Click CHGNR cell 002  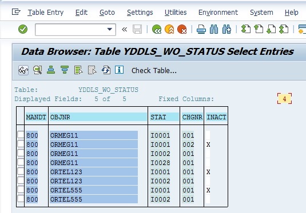pos(188,144)
